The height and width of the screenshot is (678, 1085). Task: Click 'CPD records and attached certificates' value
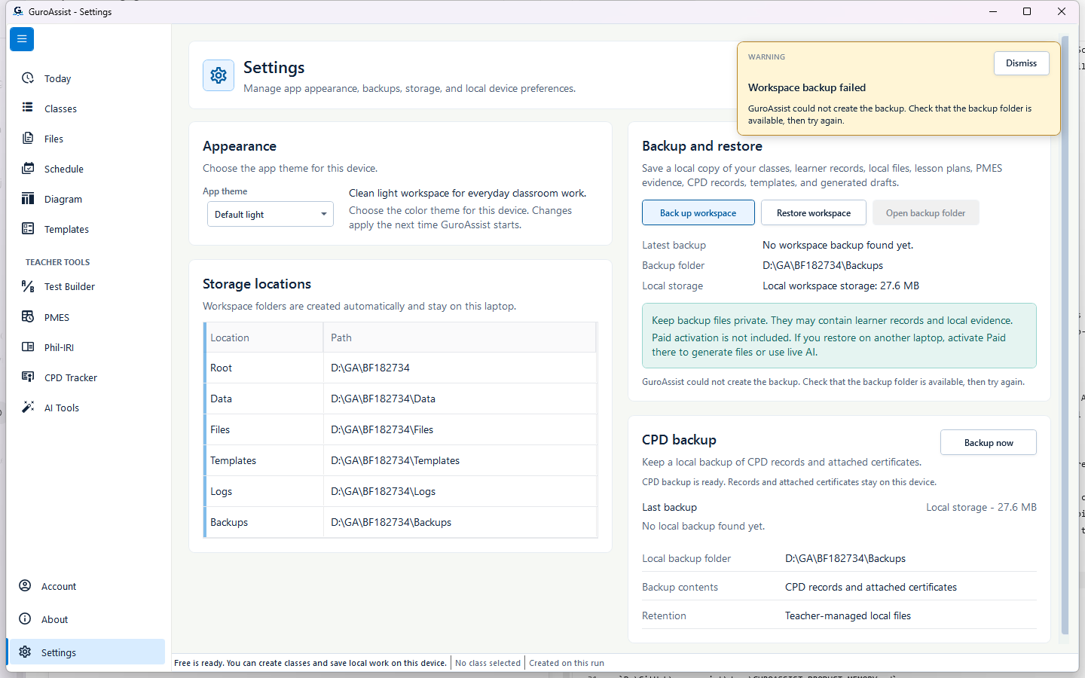[871, 587]
